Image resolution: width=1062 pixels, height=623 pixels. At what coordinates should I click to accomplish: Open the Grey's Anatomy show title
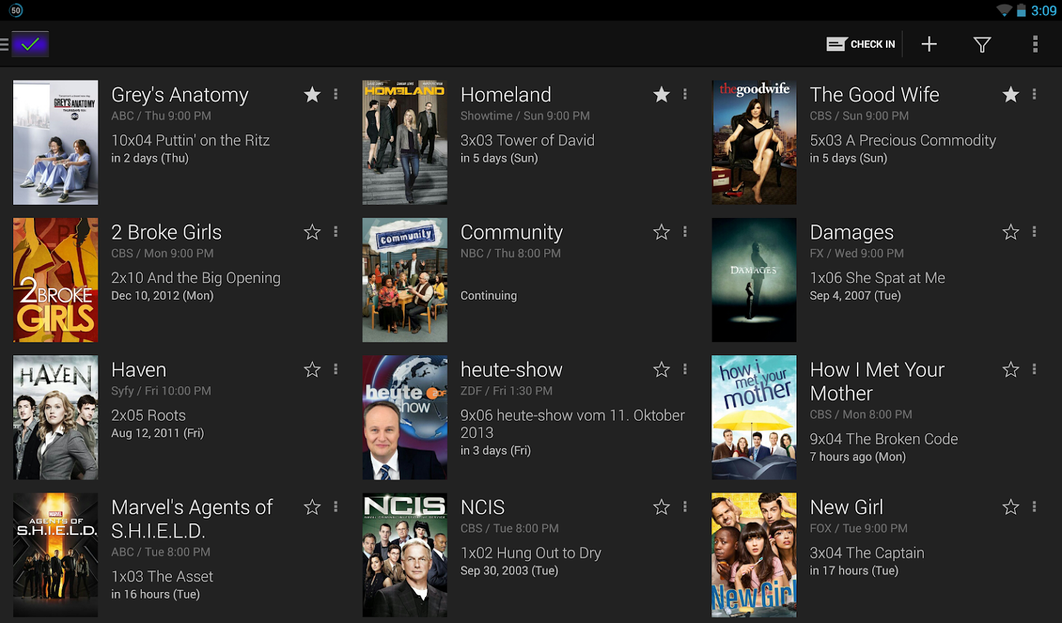(x=180, y=95)
